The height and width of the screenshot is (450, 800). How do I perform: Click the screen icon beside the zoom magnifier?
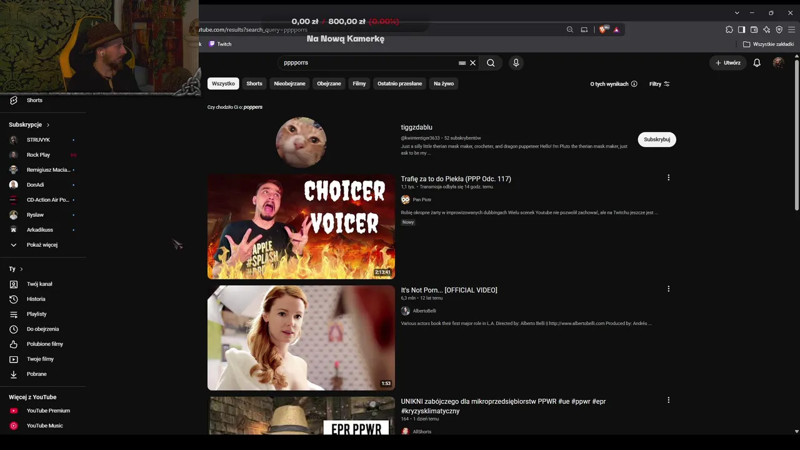(584, 29)
